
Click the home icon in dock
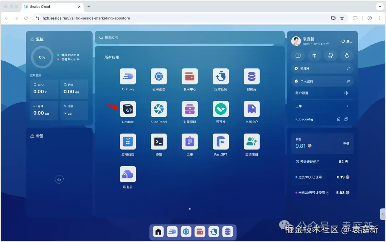(158, 232)
